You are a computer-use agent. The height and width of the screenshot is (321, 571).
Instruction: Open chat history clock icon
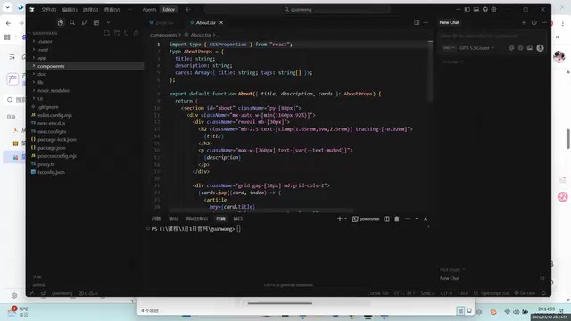coord(534,22)
